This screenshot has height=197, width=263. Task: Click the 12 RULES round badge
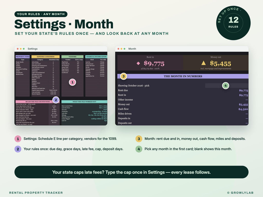coord(233,23)
